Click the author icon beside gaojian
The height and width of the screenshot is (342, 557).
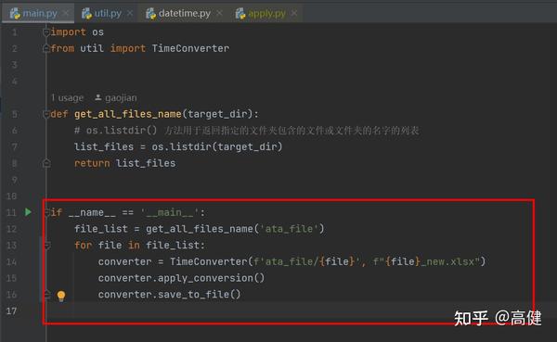coord(98,97)
